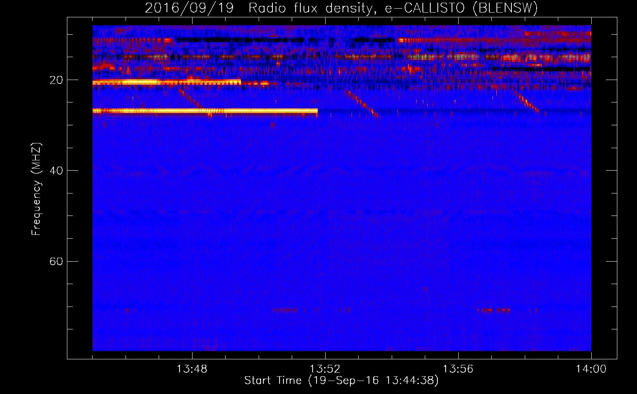Click the 13:48 time tick label
The height and width of the screenshot is (394, 637).
tap(192, 369)
